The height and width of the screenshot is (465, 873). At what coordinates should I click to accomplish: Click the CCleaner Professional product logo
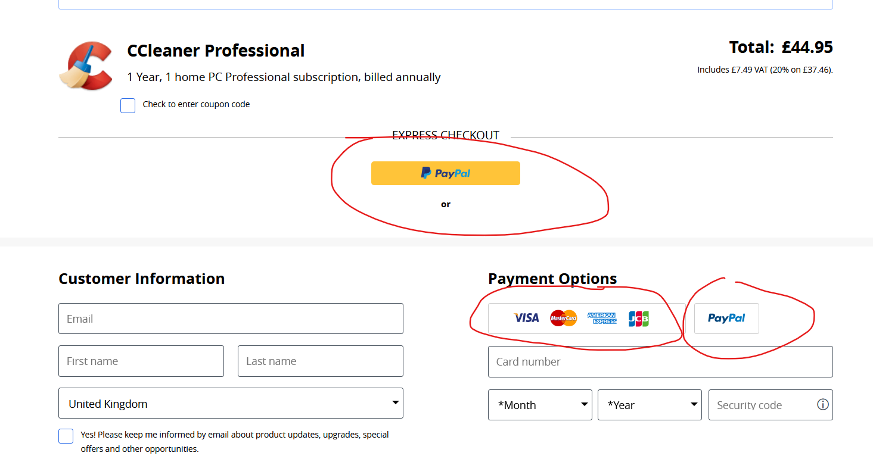tap(86, 65)
